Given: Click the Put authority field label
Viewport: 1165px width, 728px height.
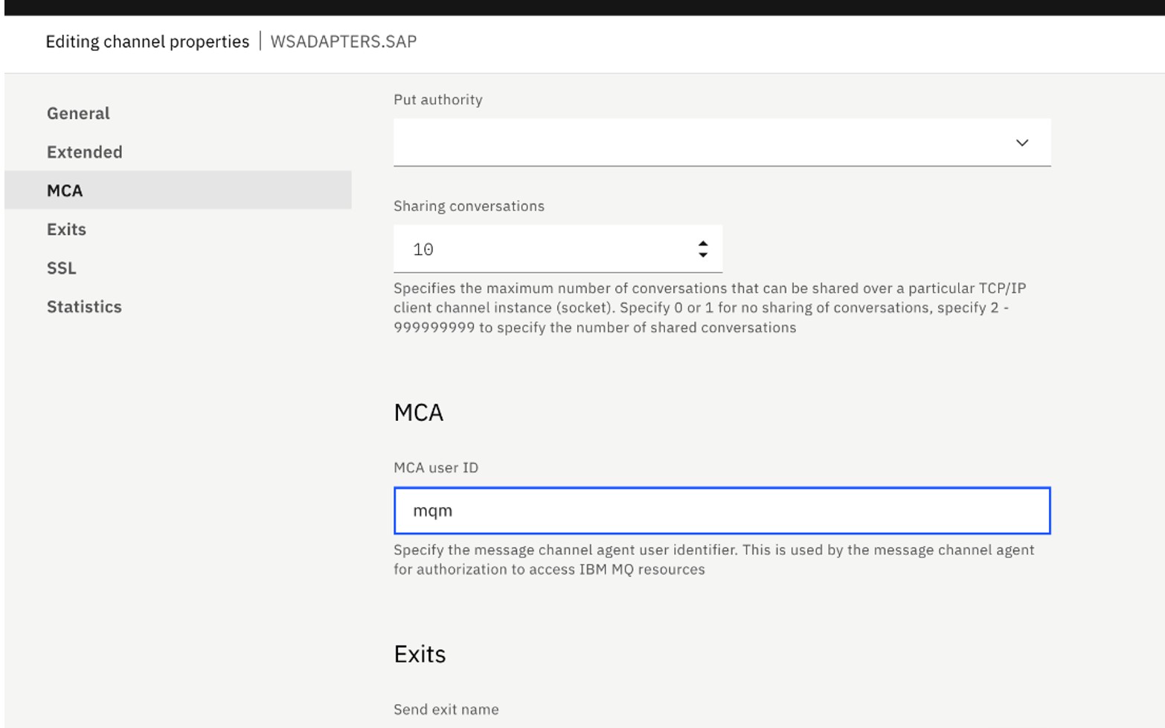Looking at the screenshot, I should 437,100.
